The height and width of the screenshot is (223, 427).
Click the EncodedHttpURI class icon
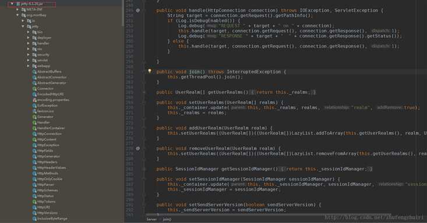coord(34,94)
